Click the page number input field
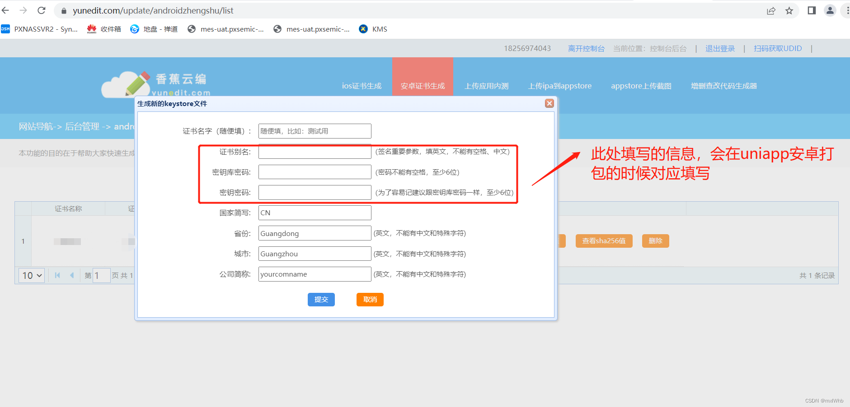 (x=102, y=275)
